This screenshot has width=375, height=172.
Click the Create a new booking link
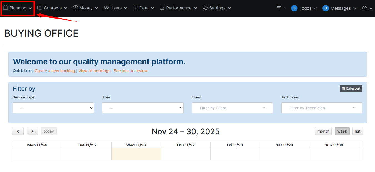(x=55, y=71)
